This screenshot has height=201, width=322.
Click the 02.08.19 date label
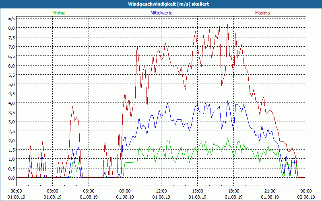306,197
